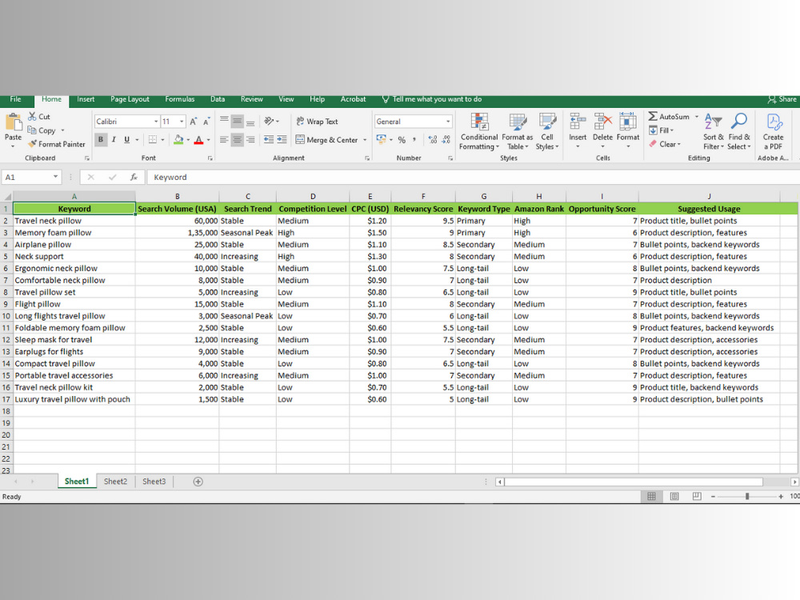Screen dimensions: 800x600
Task: Click the Increase Indent icon
Action: tap(282, 139)
